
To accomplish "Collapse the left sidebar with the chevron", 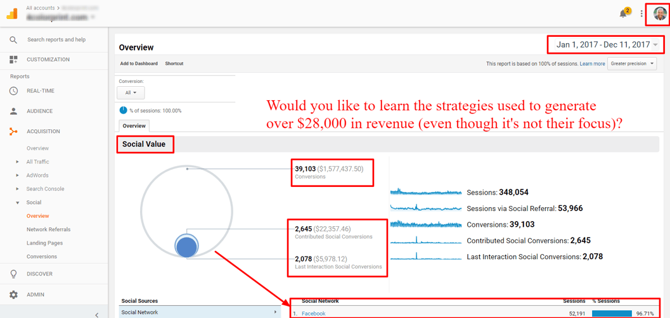I will tap(96, 314).
